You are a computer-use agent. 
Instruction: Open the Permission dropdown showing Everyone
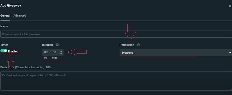tap(176, 53)
